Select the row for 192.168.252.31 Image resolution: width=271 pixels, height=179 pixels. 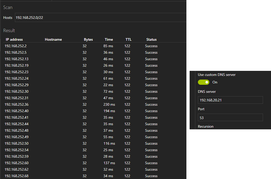pyautogui.click(x=95, y=98)
